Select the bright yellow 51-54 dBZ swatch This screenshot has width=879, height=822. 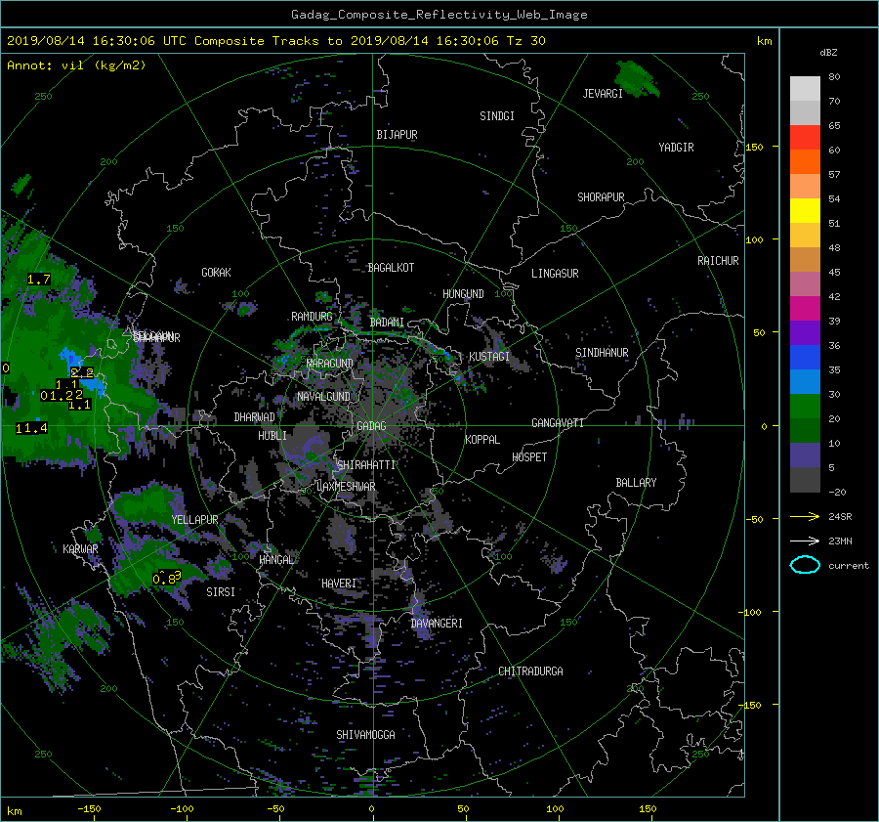point(805,210)
